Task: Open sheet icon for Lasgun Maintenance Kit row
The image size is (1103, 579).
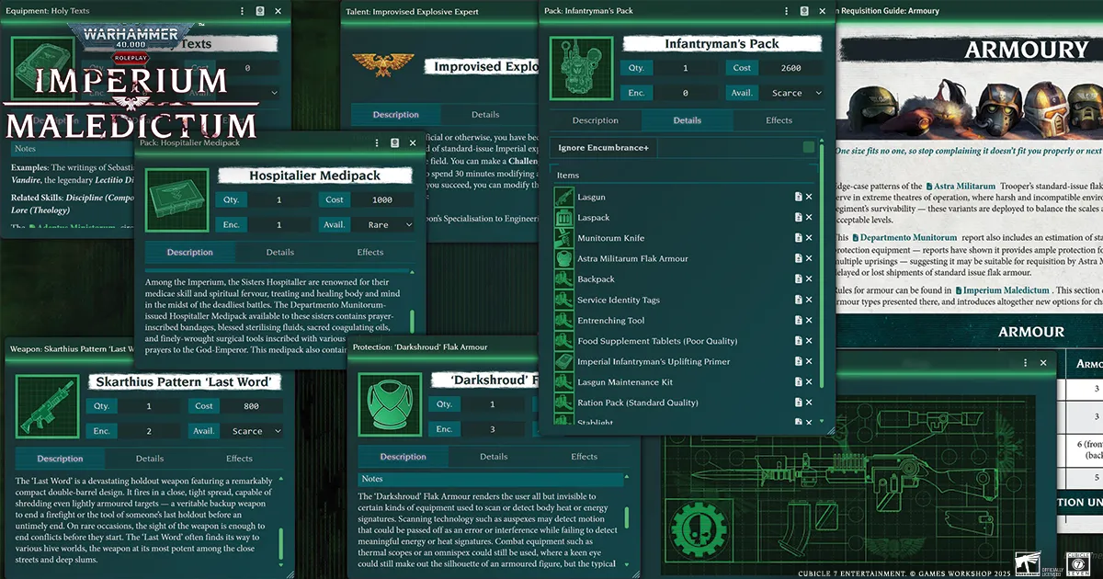Action: [x=798, y=382]
